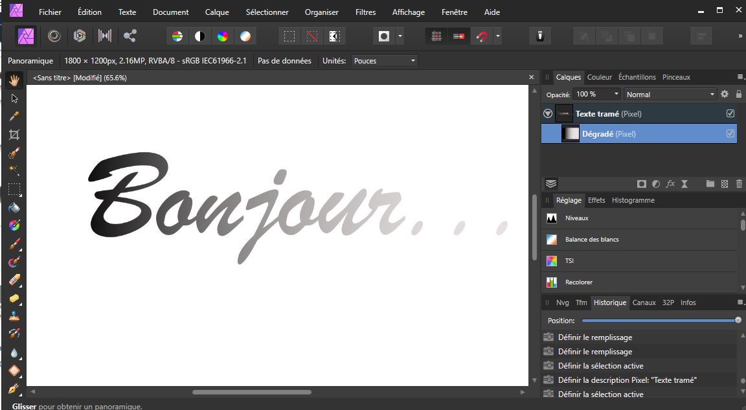Select the Flood Select magic wand tool
Viewport: 746px width, 410px height.
click(14, 171)
